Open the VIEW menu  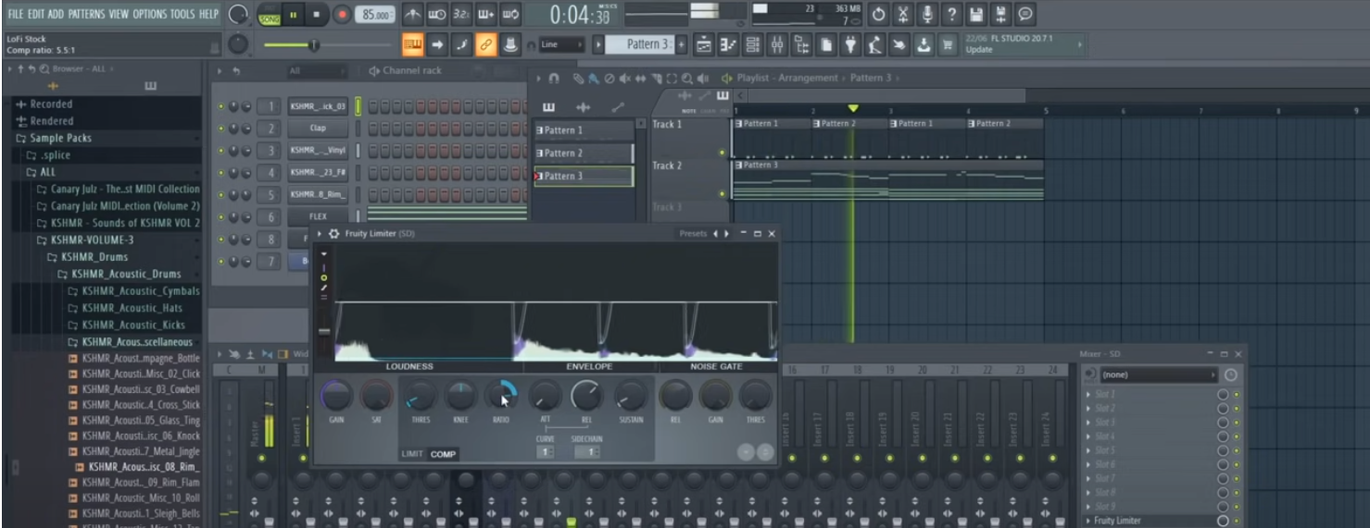point(119,14)
